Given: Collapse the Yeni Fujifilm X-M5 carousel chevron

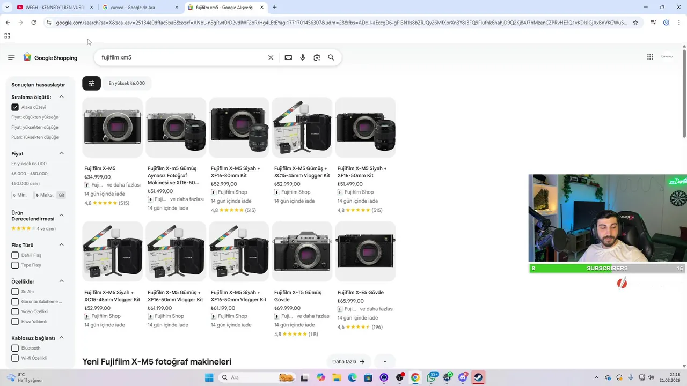Looking at the screenshot, I should click(x=385, y=362).
